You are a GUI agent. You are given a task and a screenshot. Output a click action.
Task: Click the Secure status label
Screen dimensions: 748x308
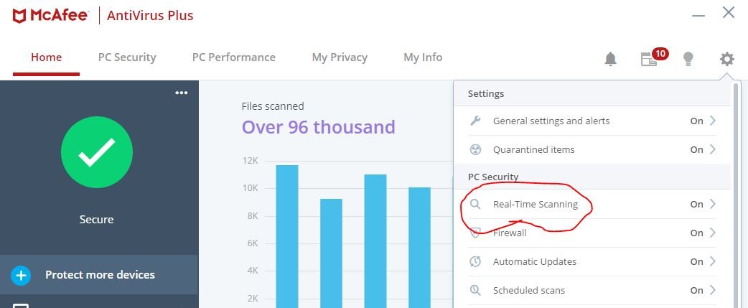pyautogui.click(x=97, y=219)
